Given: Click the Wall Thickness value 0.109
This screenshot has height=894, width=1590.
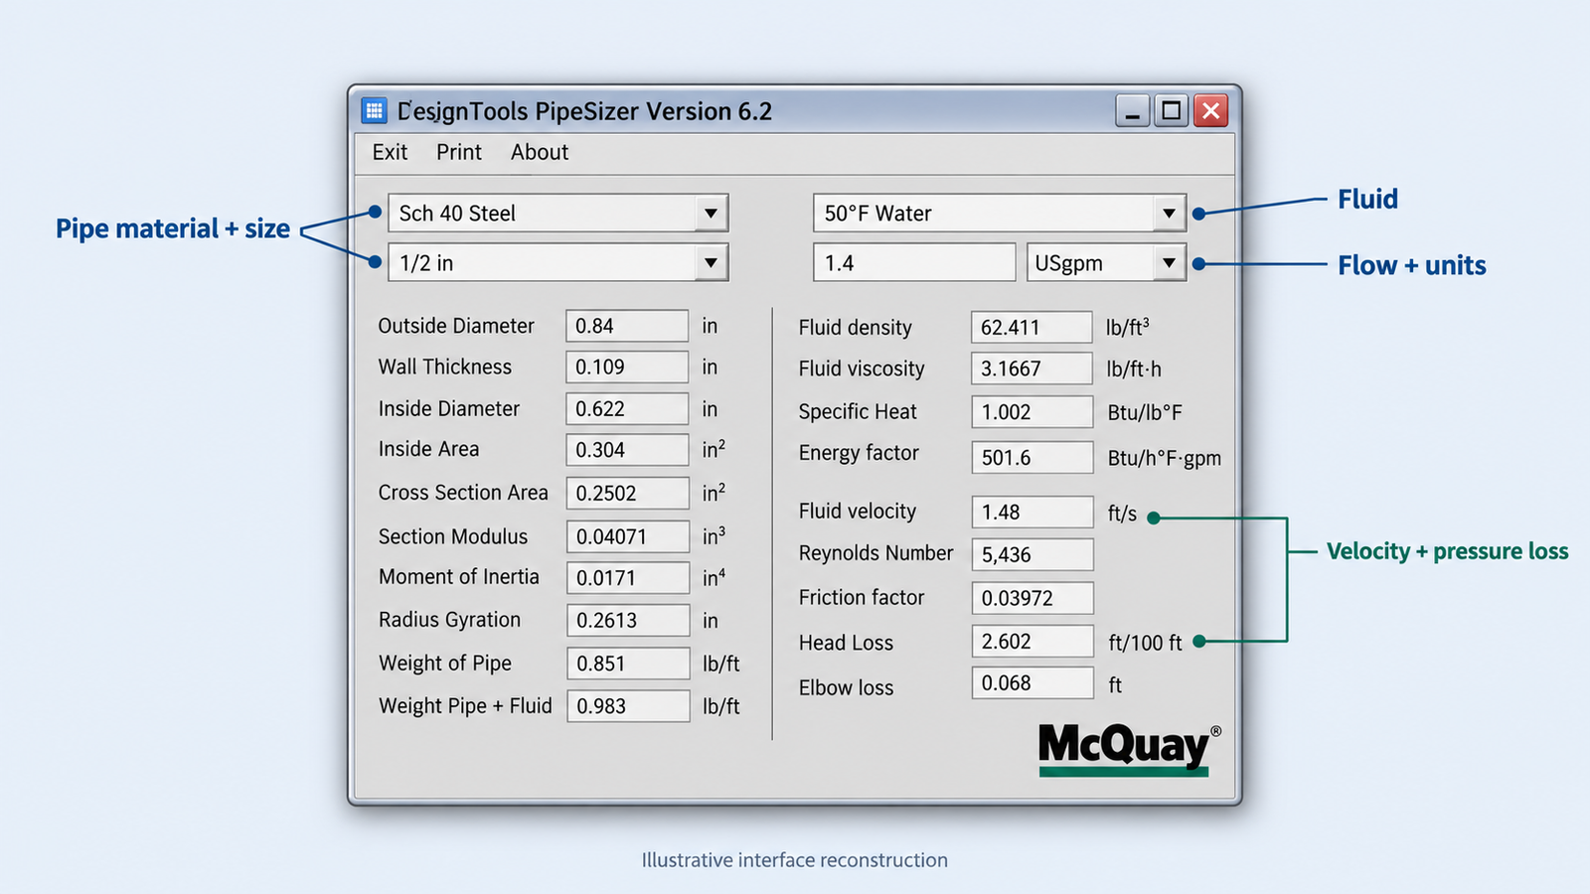Looking at the screenshot, I should (627, 367).
